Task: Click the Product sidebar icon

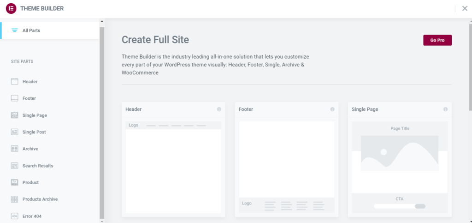Action: [14, 182]
